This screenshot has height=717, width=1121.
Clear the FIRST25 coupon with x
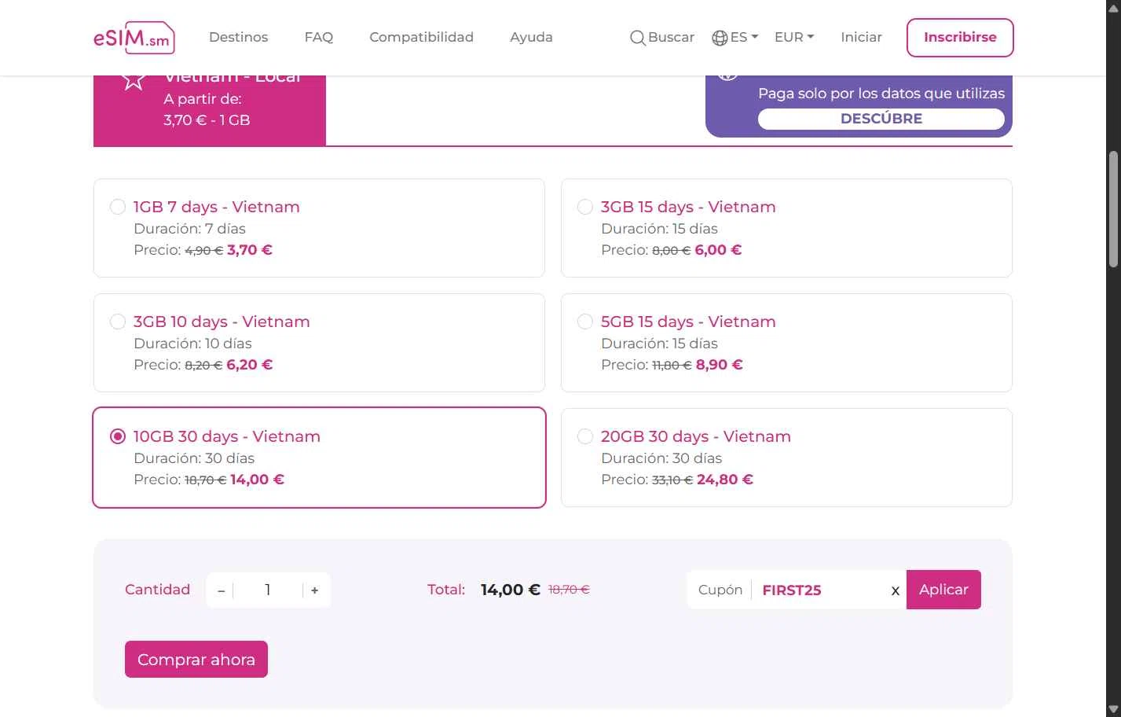[895, 590]
